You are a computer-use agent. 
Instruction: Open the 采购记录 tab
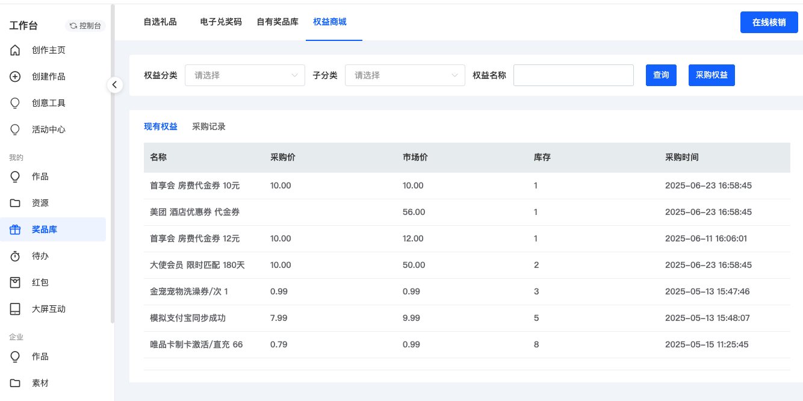pos(209,126)
